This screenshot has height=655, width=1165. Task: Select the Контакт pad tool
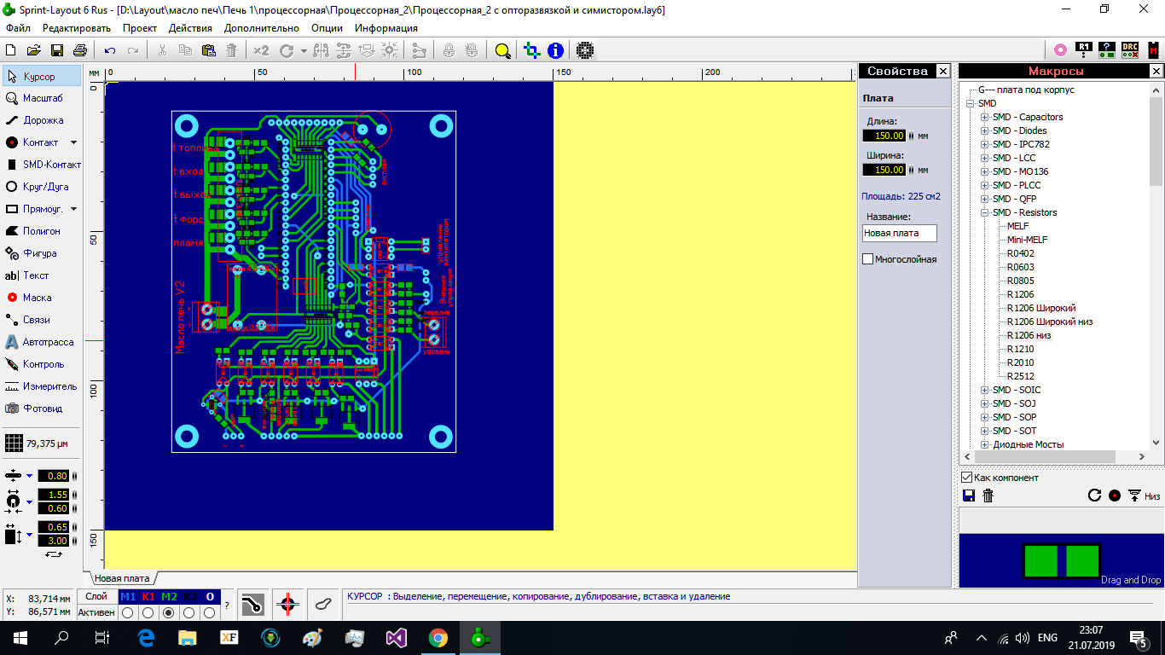(34, 142)
